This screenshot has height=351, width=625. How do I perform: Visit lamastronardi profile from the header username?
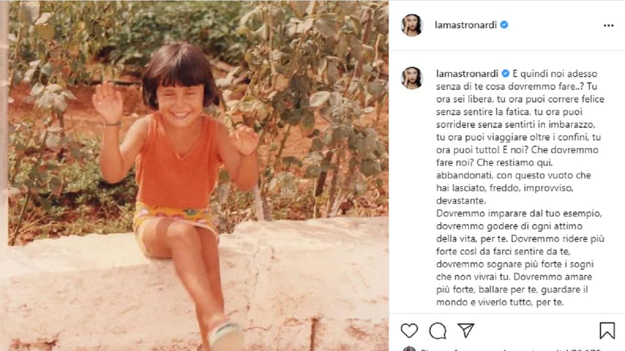point(466,25)
